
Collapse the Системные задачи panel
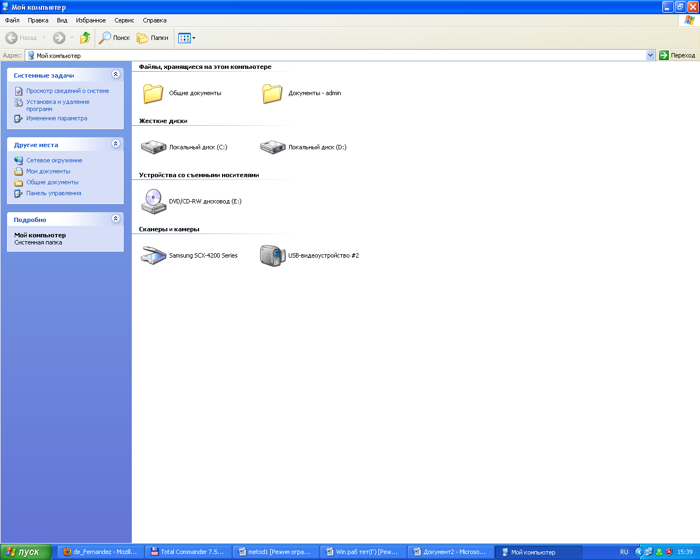pyautogui.click(x=115, y=74)
